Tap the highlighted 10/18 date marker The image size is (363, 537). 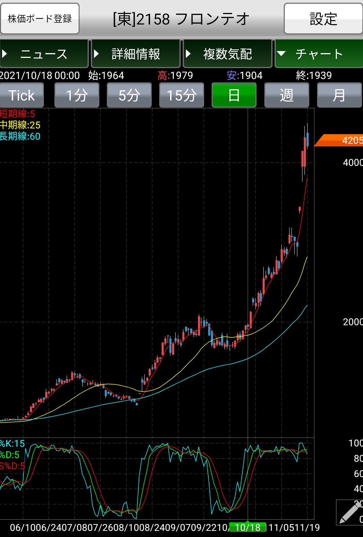[248, 527]
